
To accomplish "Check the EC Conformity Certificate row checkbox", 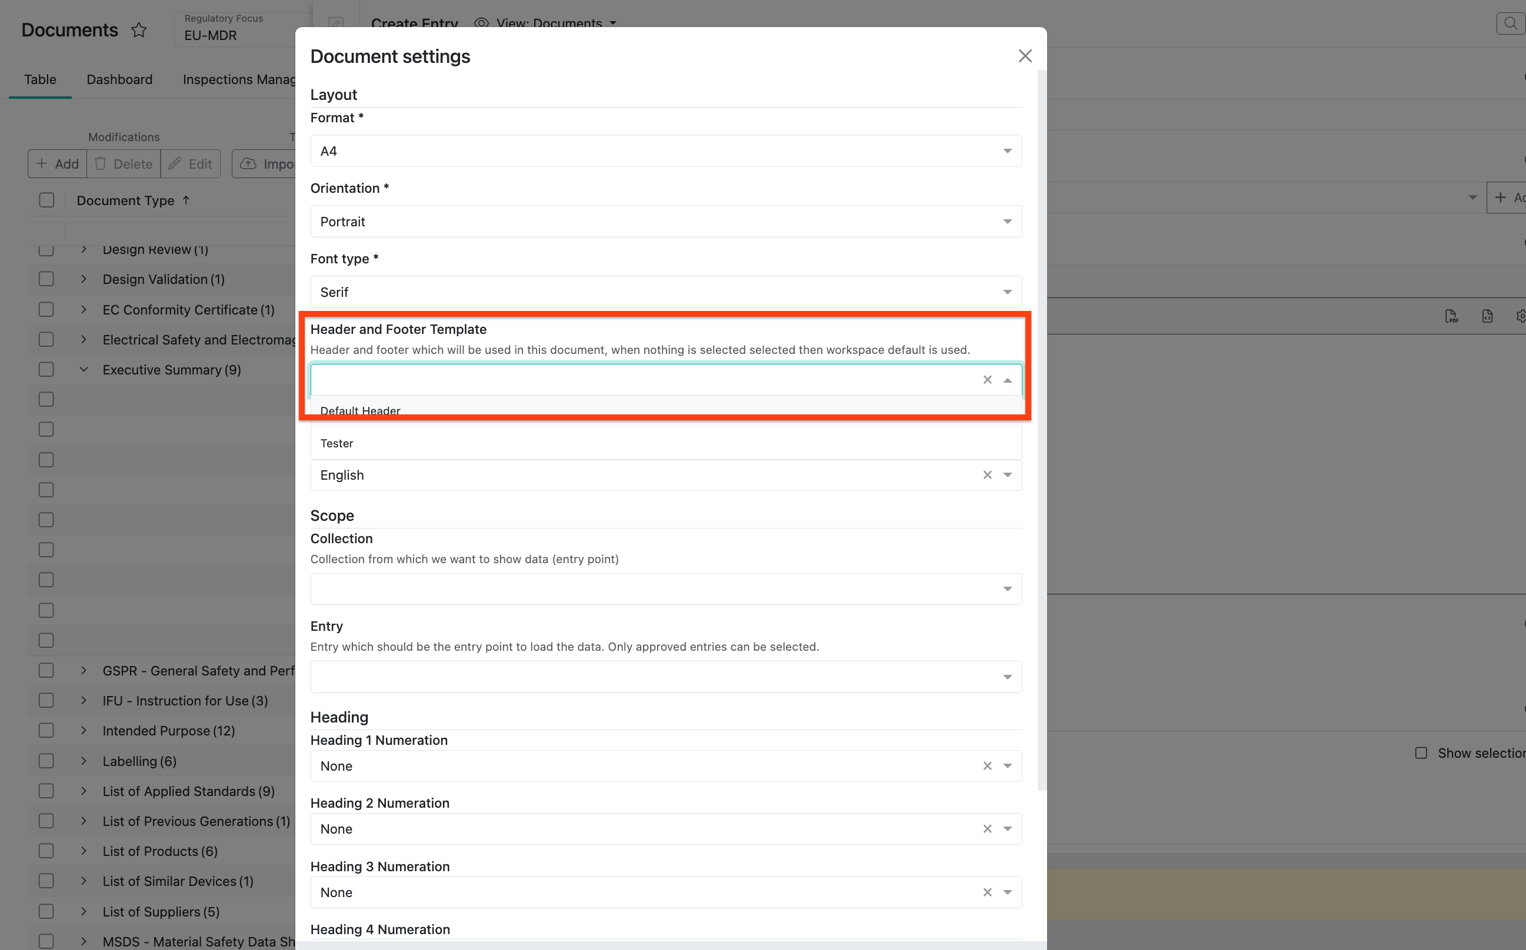I will [x=46, y=309].
